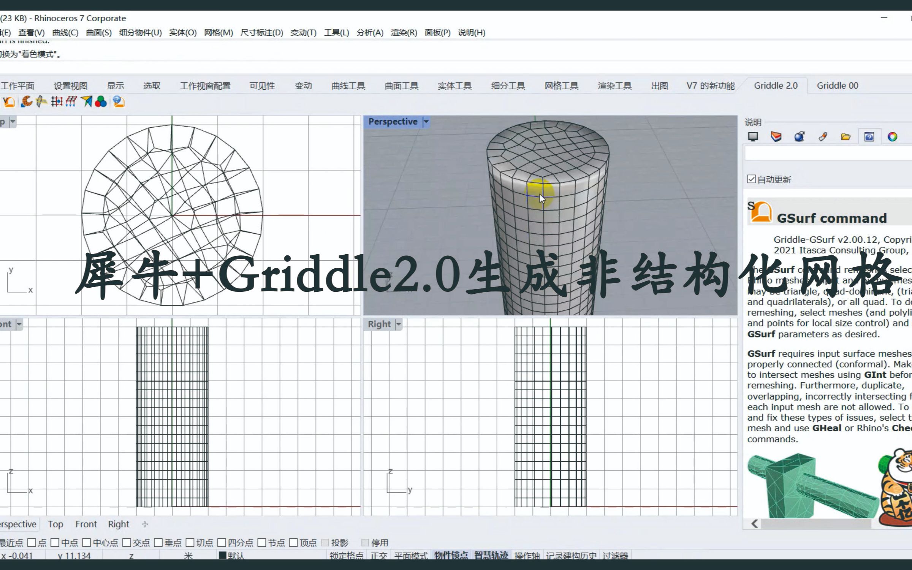Viewport: 912px width, 570px height.
Task: Click the yellow-blue paper plane icon
Action: click(86, 101)
